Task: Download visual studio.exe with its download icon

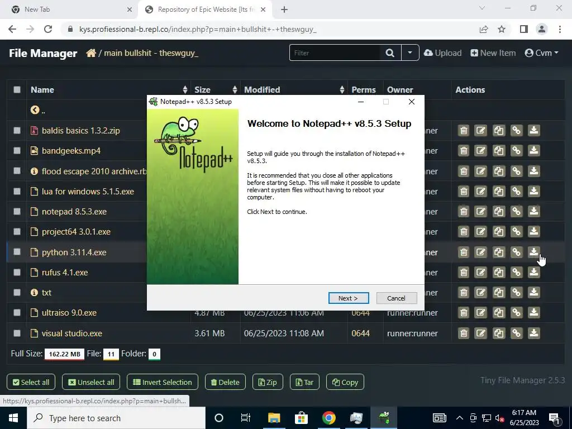Action: pyautogui.click(x=533, y=333)
